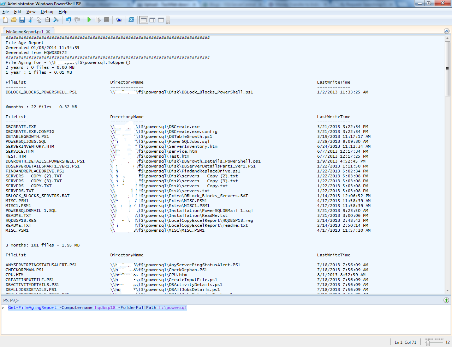The image size is (452, 347).
Task: Toggle Show Script Pane Right layout
Action: [152, 20]
